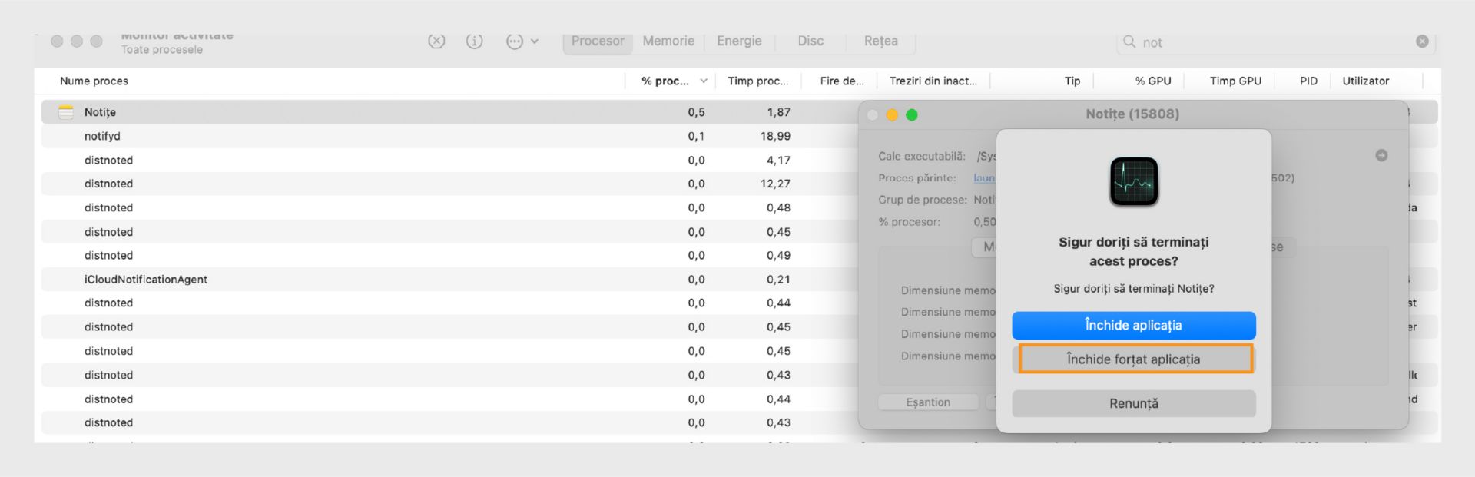Switch to the Energie tab
1475x477 pixels.
coord(739,41)
